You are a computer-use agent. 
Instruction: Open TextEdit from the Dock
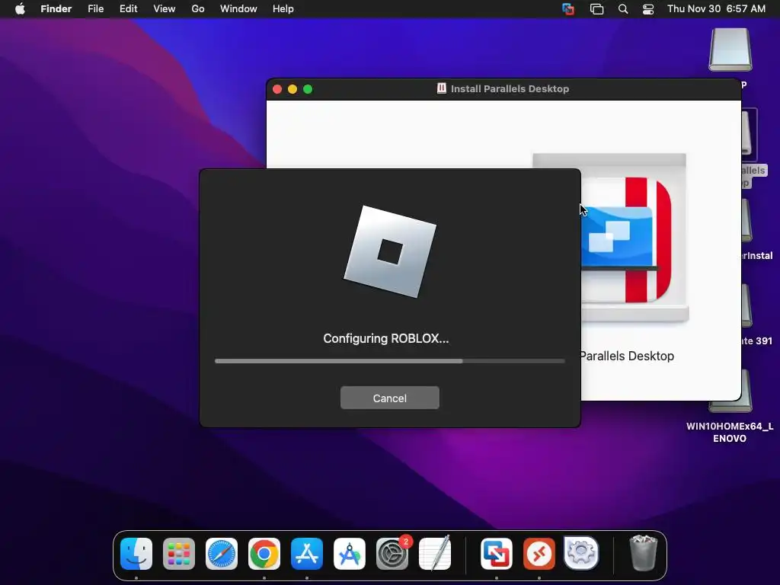click(x=435, y=553)
